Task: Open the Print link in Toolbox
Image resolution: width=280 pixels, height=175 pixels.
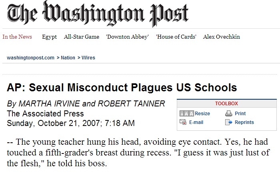Action: pyautogui.click(x=240, y=113)
